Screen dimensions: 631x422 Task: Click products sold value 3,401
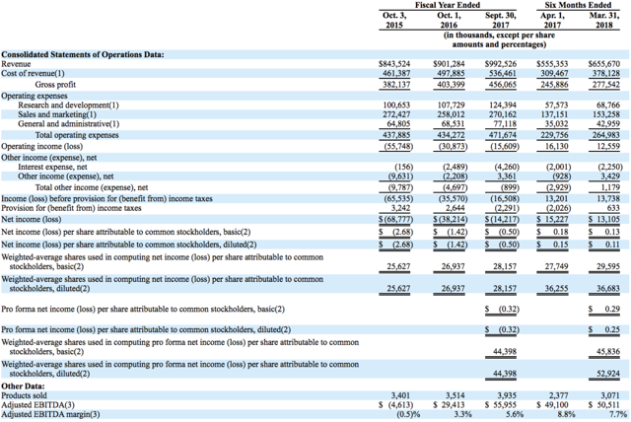[x=401, y=395]
